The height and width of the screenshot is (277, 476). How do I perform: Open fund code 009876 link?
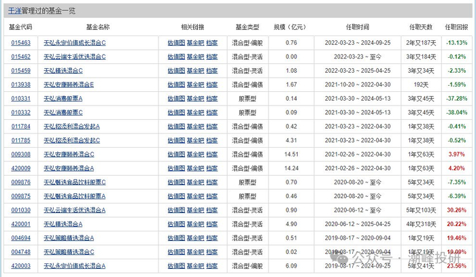tap(20, 182)
